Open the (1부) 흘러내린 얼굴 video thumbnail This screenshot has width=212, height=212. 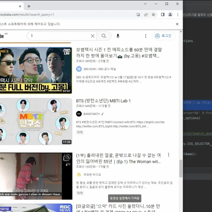pyautogui.click(x=36, y=176)
